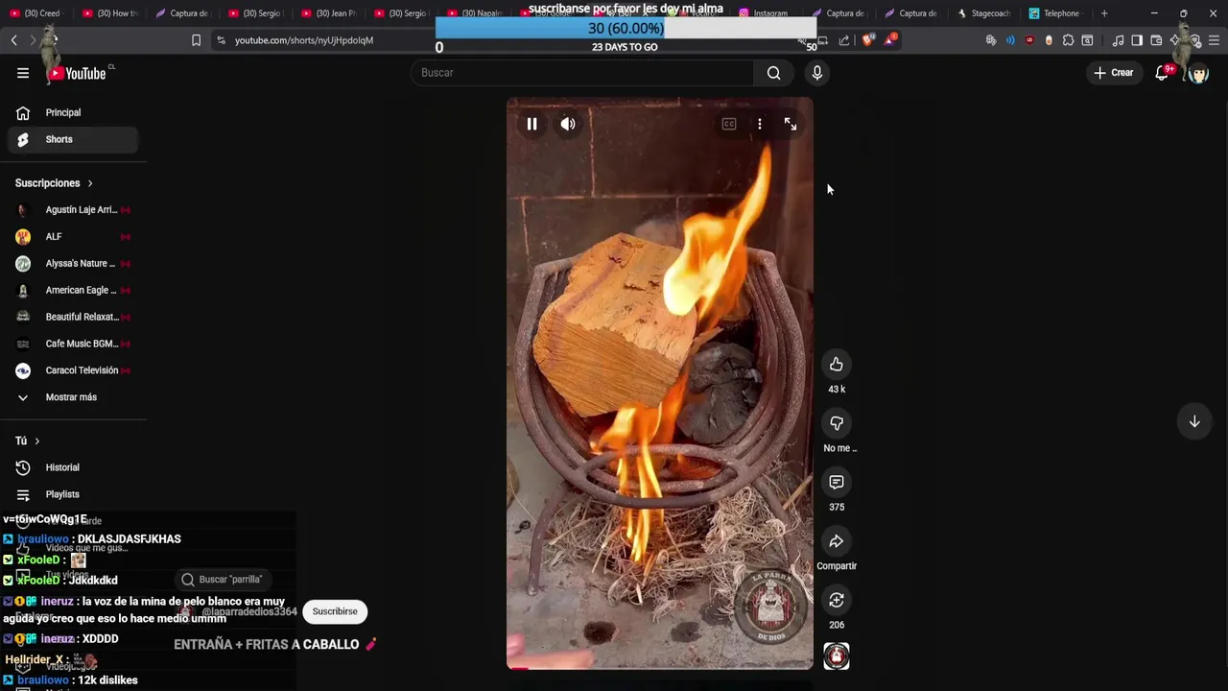1228x691 pixels.
Task: Remix this Short (206)
Action: pyautogui.click(x=837, y=600)
